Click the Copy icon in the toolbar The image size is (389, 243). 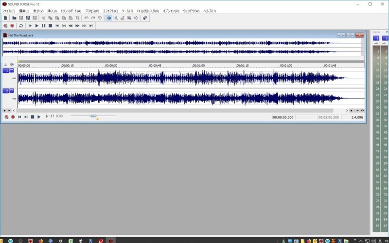point(51,18)
